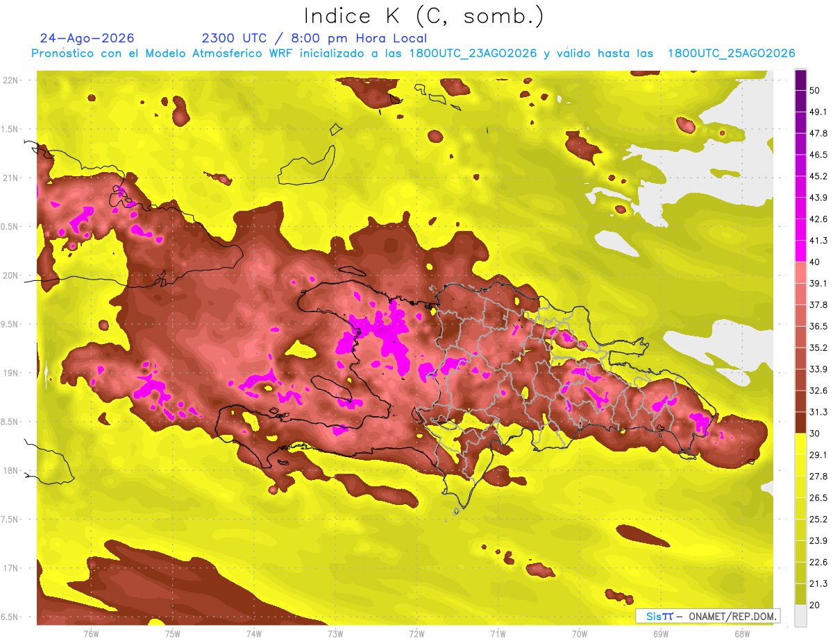Viewport: 833px width, 643px height.
Task: Click the colorbar label '26.5'
Action: (x=818, y=498)
